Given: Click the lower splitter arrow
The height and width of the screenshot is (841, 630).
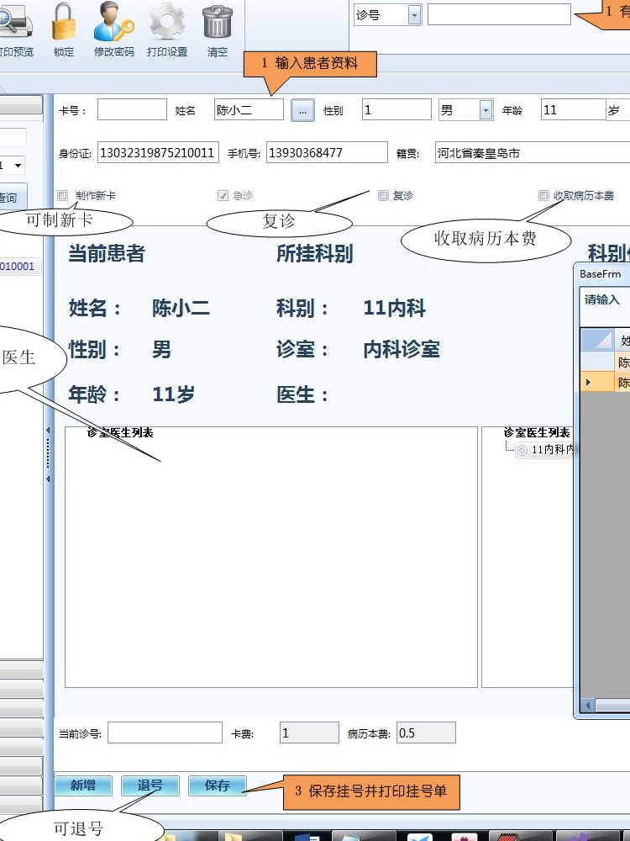Looking at the screenshot, I should point(48,479).
